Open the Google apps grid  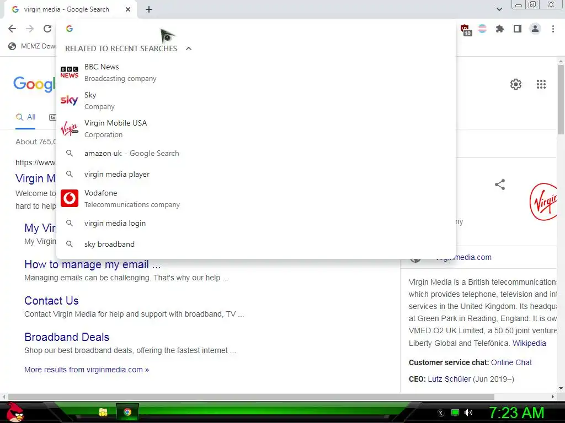(x=541, y=84)
